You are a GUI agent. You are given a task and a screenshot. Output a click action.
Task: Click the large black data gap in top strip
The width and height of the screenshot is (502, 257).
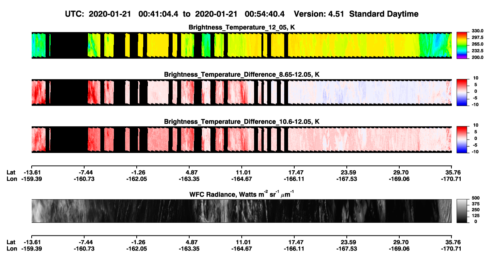pyautogui.click(x=70, y=45)
